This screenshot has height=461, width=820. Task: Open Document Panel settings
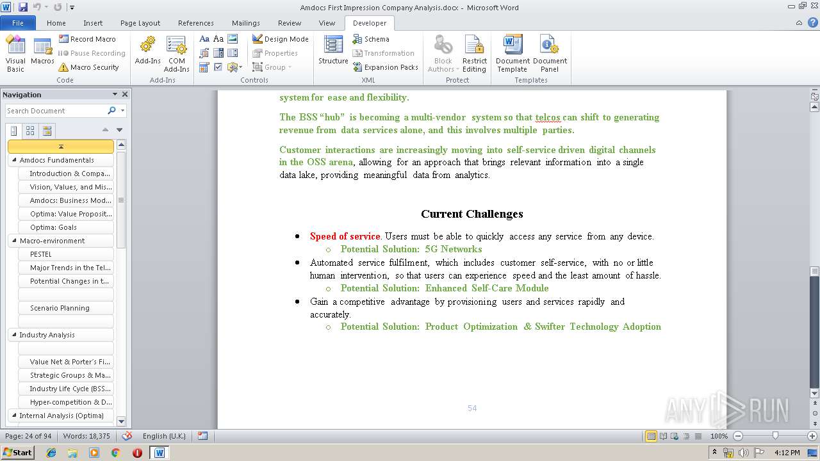[x=550, y=54]
